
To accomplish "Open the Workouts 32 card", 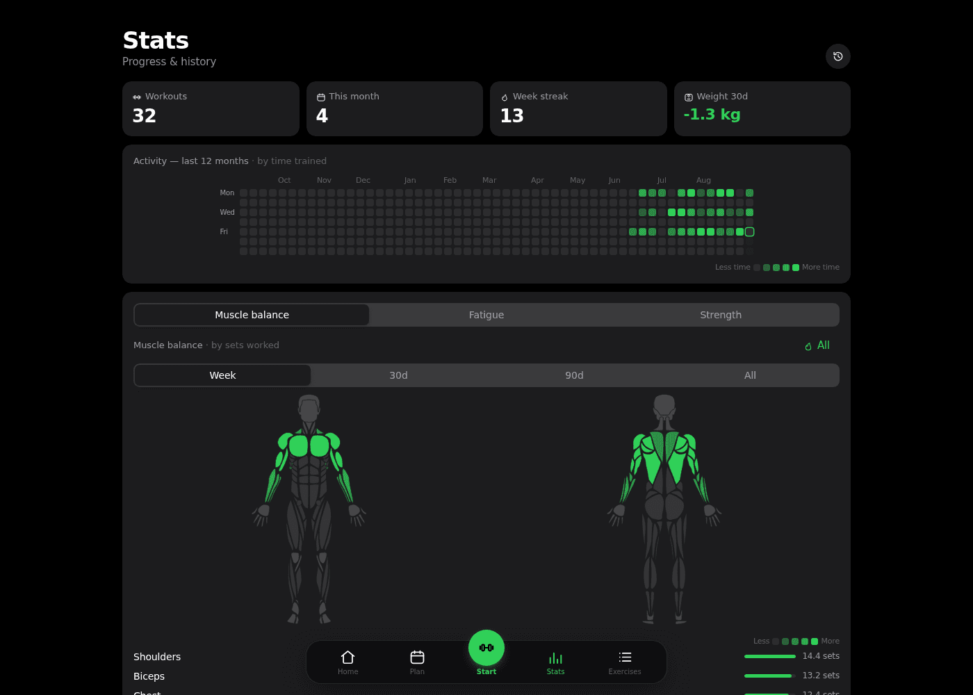I will (211, 108).
